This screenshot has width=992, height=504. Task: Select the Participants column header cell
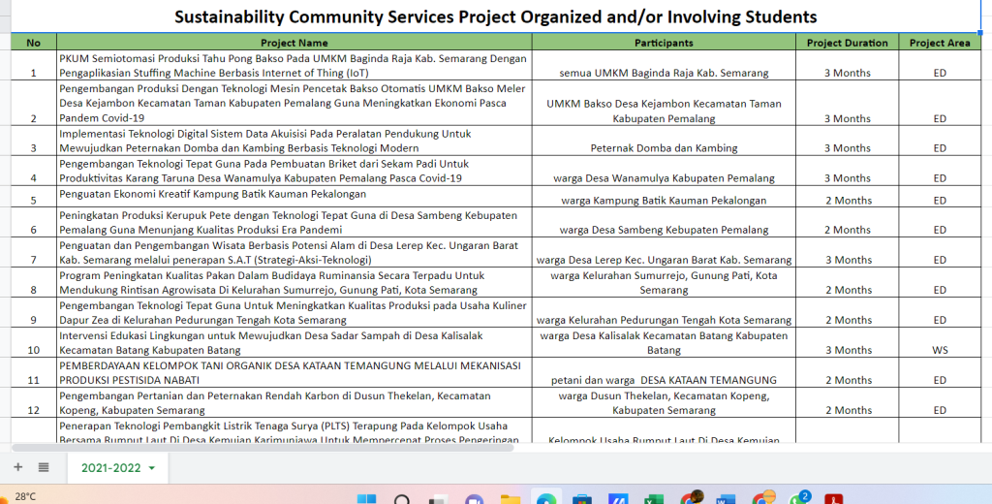663,43
